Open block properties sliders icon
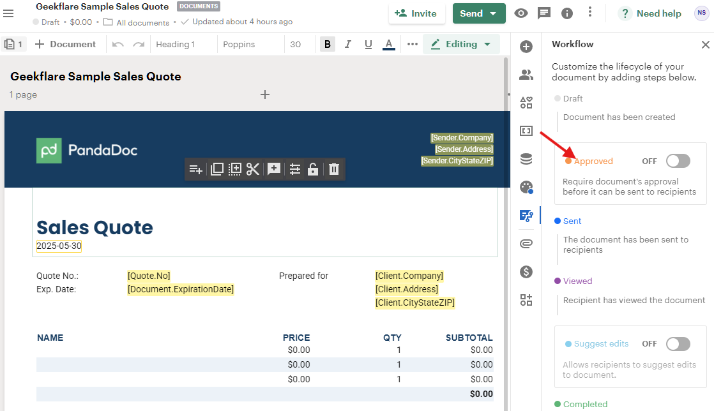 click(x=294, y=169)
